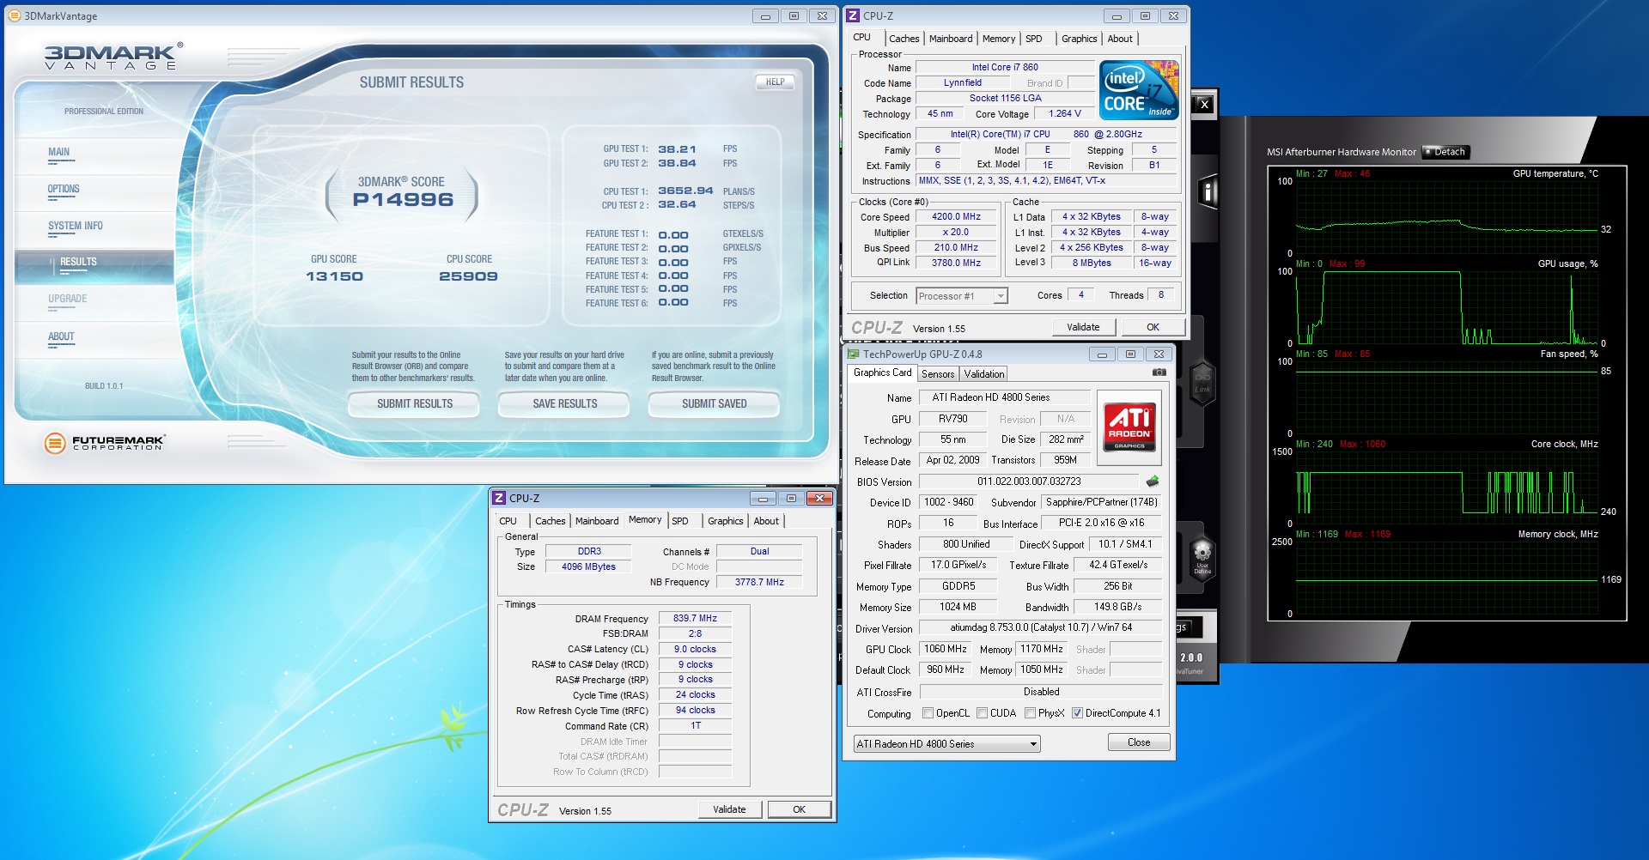This screenshot has height=860, width=1649.
Task: Click the DRAM Frequency value 839.7 MHz
Action: [695, 618]
